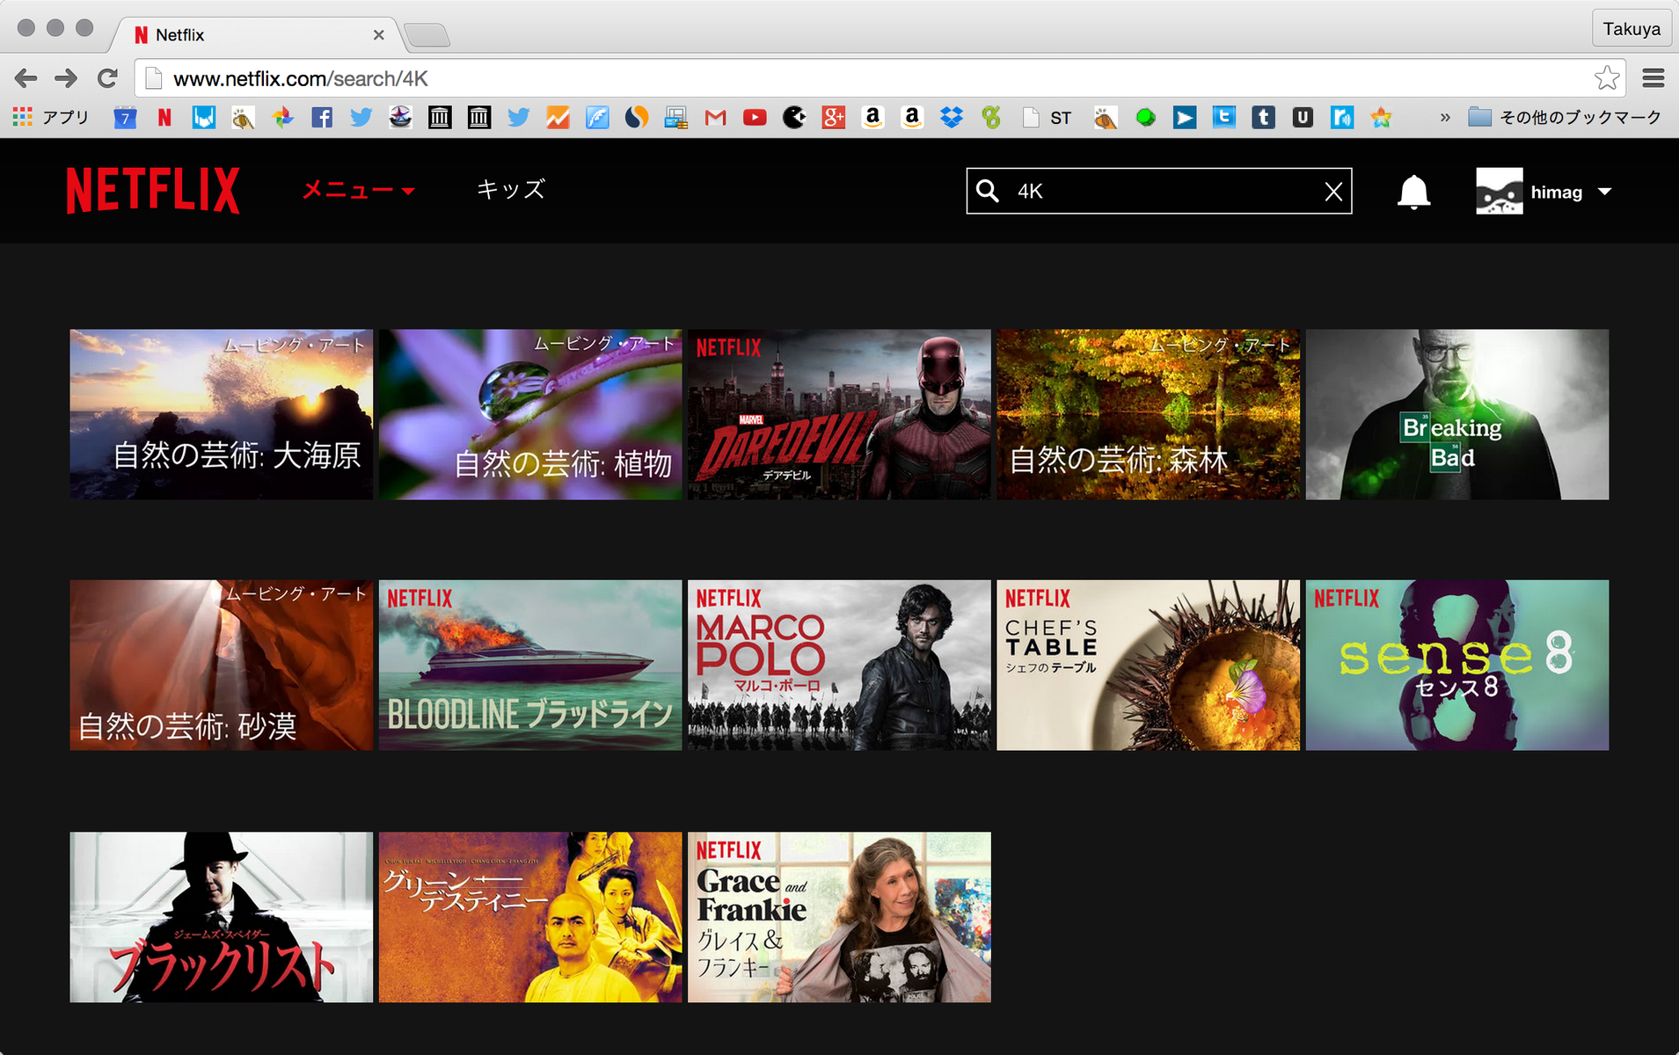The width and height of the screenshot is (1679, 1055).
Task: Click the Netflix search field containing 4K
Action: click(1159, 191)
